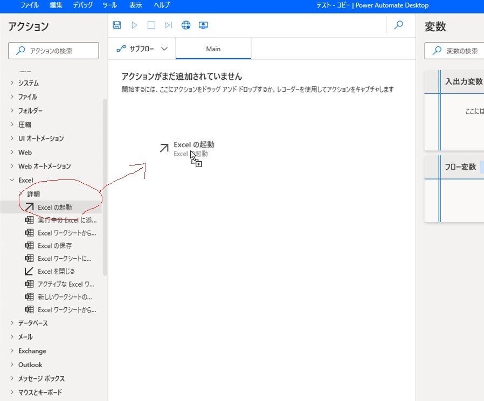Open the デバッグ menu
This screenshot has width=484, height=401.
click(x=82, y=5)
